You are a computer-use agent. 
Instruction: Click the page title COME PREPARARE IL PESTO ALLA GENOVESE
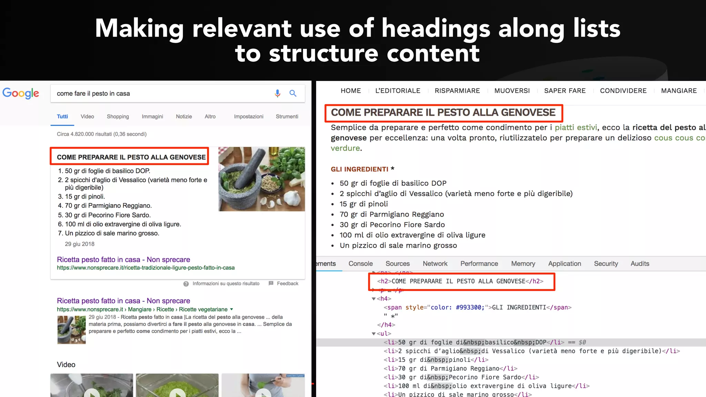tap(443, 113)
